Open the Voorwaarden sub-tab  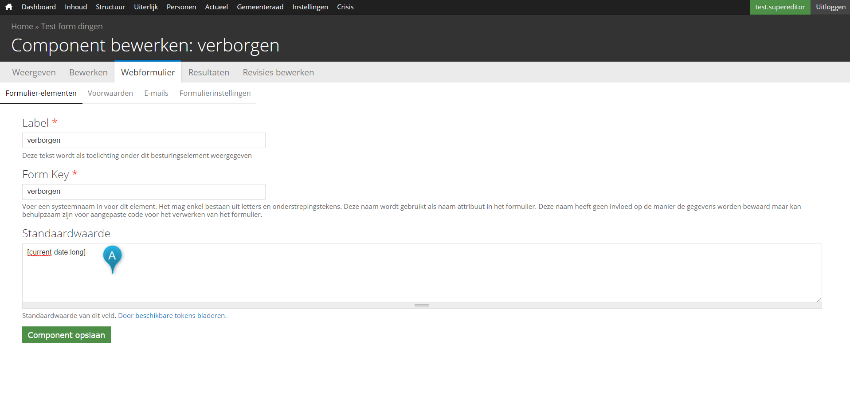tap(110, 93)
